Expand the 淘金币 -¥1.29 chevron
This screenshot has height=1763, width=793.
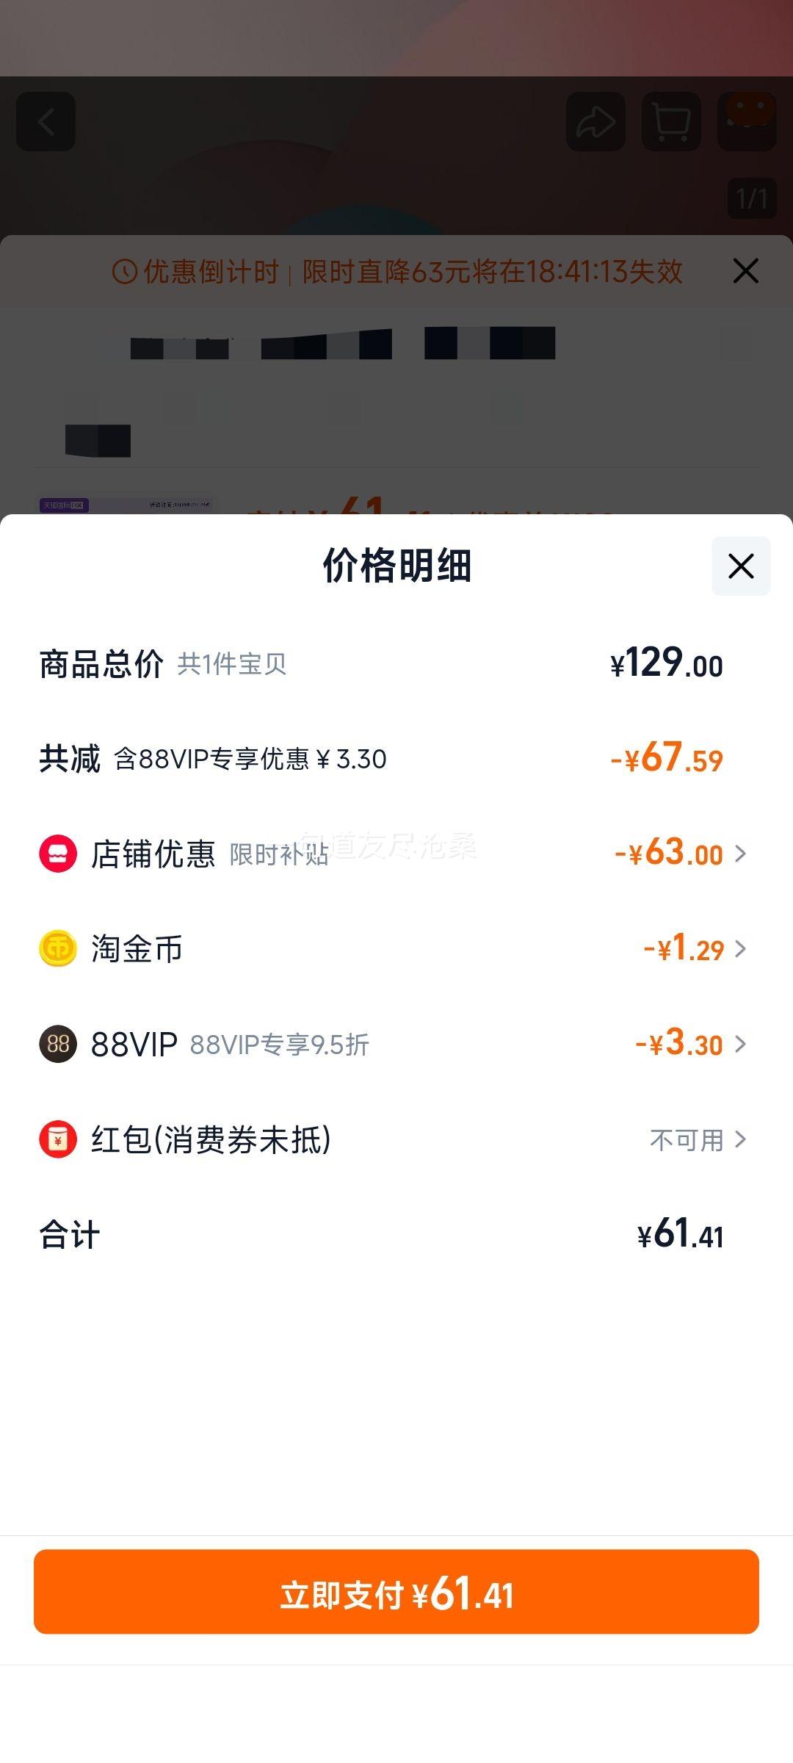(741, 948)
